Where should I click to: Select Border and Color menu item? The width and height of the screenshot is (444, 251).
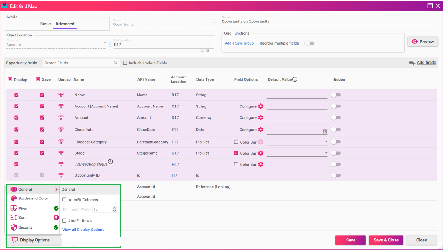point(33,198)
